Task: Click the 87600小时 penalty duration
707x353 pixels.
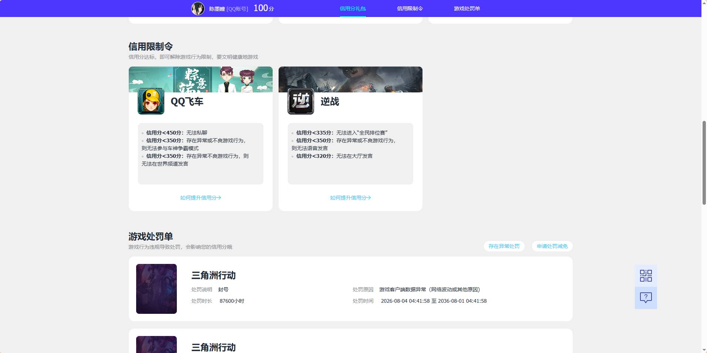Action: (232, 301)
